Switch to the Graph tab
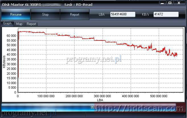This screenshot has width=187, height=118. (7, 24)
